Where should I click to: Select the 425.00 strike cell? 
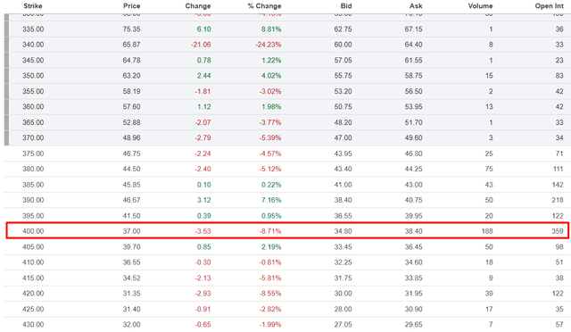coord(33,309)
